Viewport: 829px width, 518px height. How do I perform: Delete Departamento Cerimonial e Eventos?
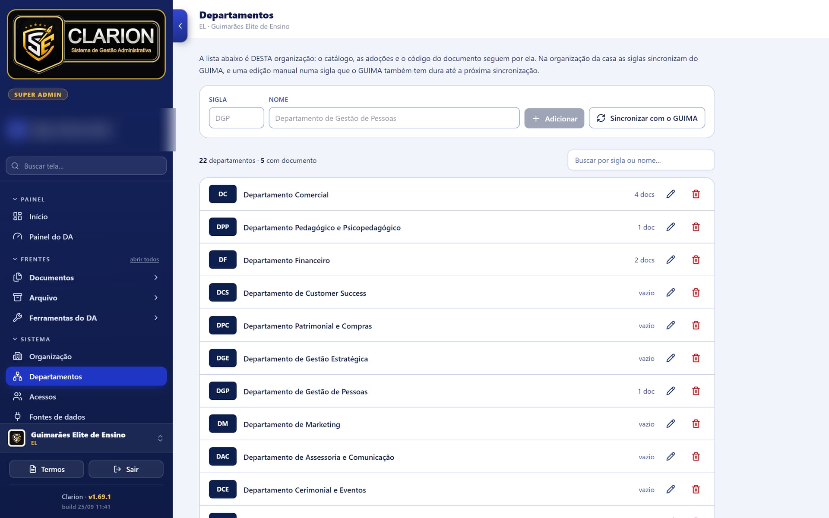coord(696,490)
